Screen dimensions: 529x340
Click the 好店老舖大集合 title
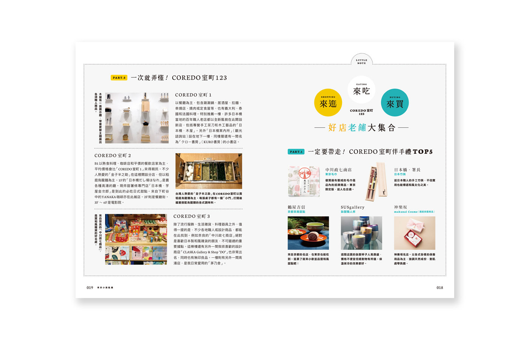click(362, 128)
